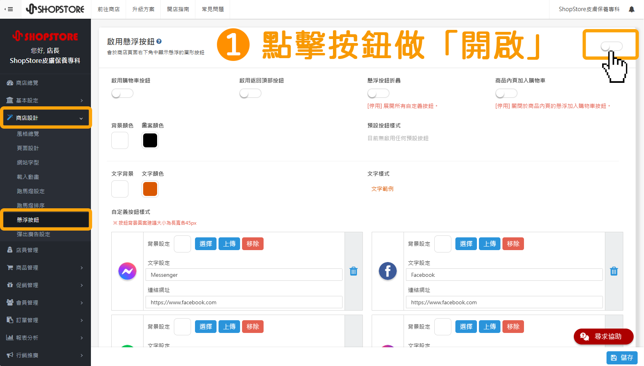
Task: Toggle 懸浮按鈕折疊 switch
Action: pyautogui.click(x=378, y=93)
